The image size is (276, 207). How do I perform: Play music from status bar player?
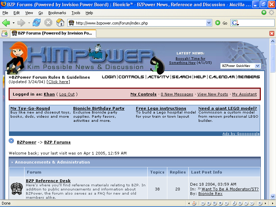(x=209, y=203)
